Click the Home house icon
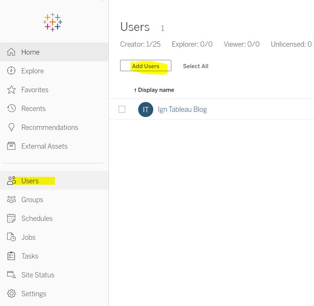The width and height of the screenshot is (314, 306). click(12, 52)
